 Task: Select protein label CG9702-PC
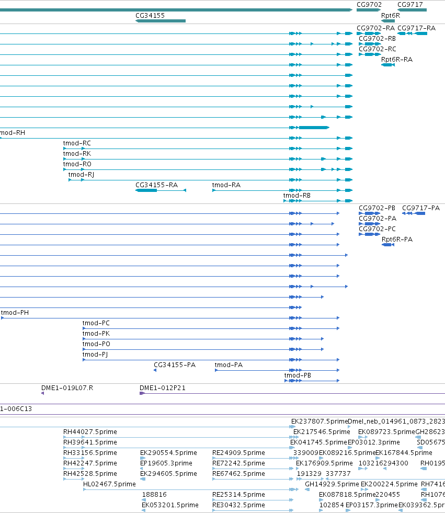377,229
